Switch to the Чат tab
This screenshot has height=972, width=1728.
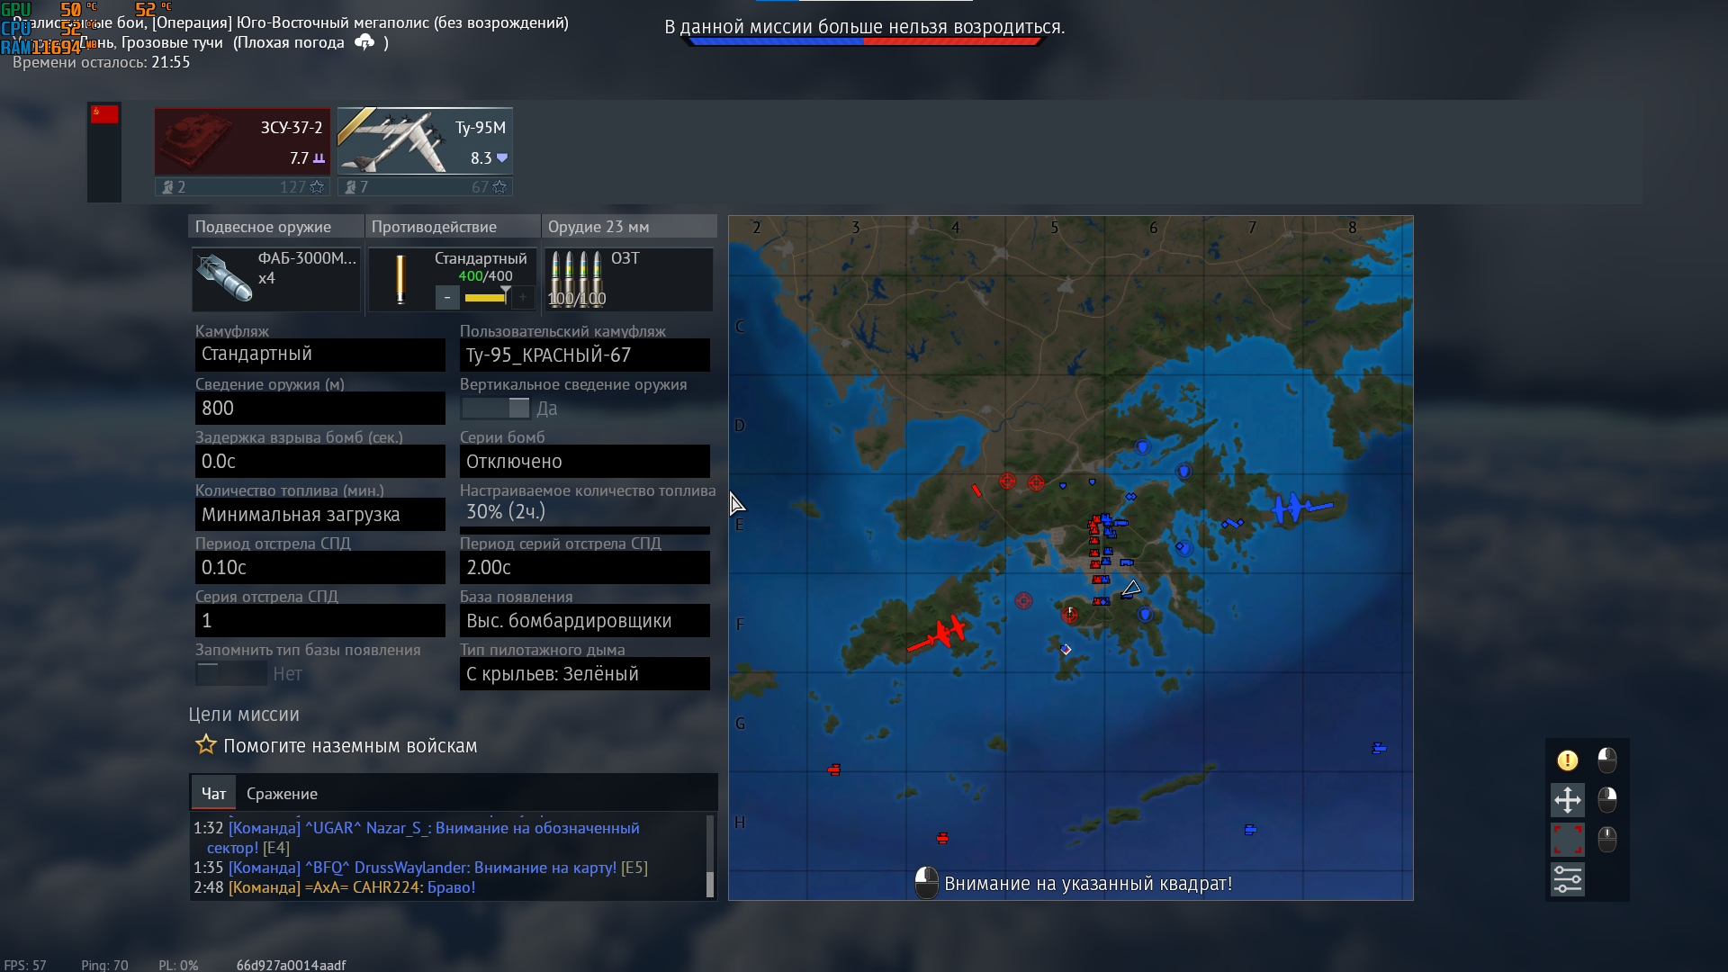coord(213,794)
